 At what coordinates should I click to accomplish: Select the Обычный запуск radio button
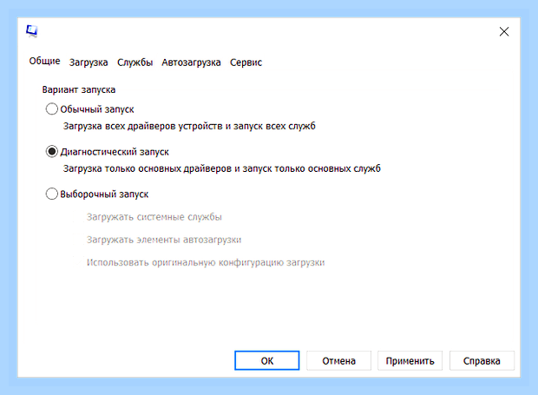(52, 109)
